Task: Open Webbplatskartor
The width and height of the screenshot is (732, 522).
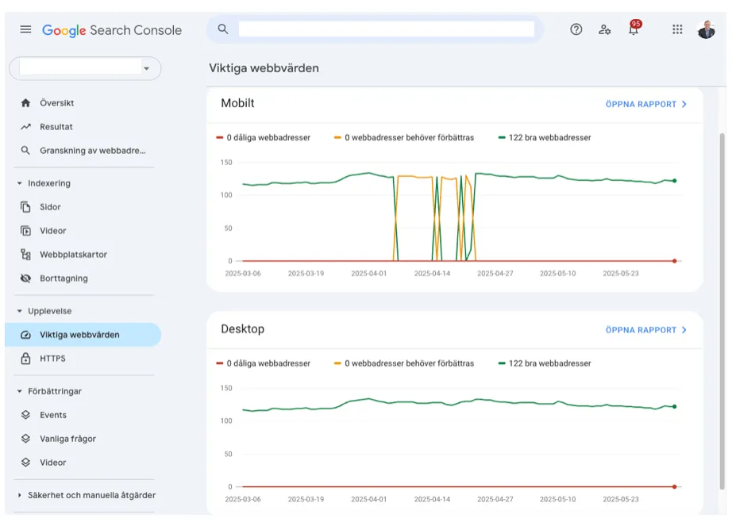Action: click(x=73, y=255)
